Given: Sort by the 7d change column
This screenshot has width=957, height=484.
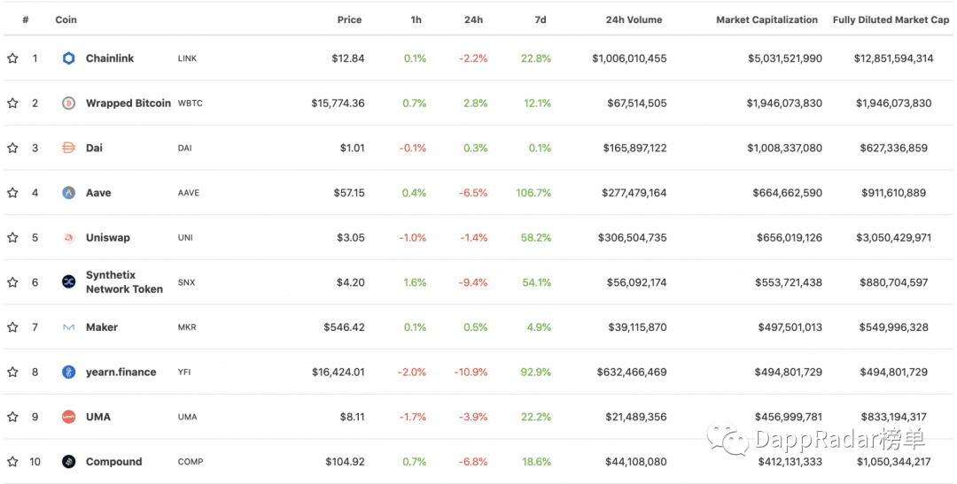Looking at the screenshot, I should [541, 19].
